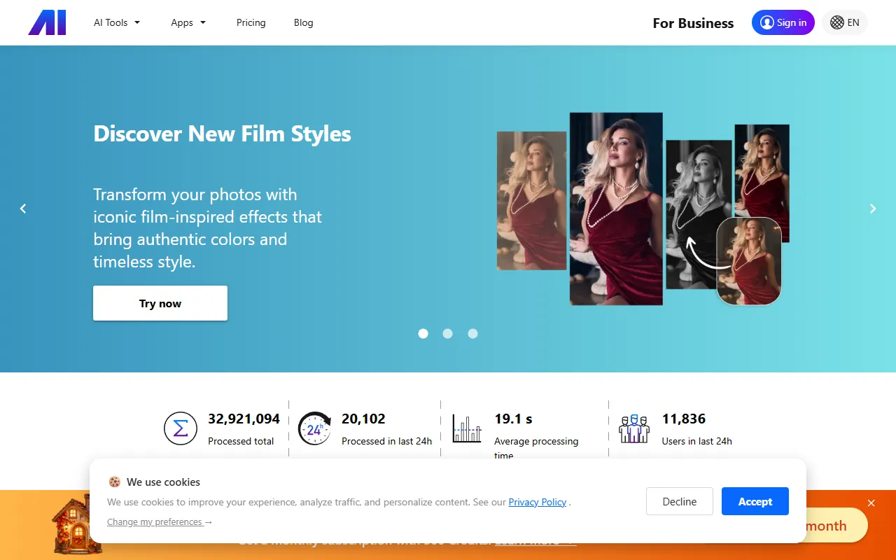Click the users group icon
The image size is (896, 560).
pyautogui.click(x=634, y=428)
